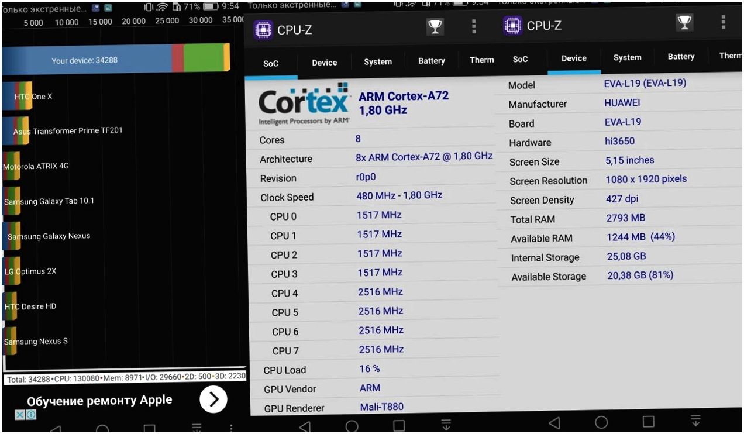Tap the CPU Load value '16 %'
744x434 pixels.
pyautogui.click(x=369, y=368)
